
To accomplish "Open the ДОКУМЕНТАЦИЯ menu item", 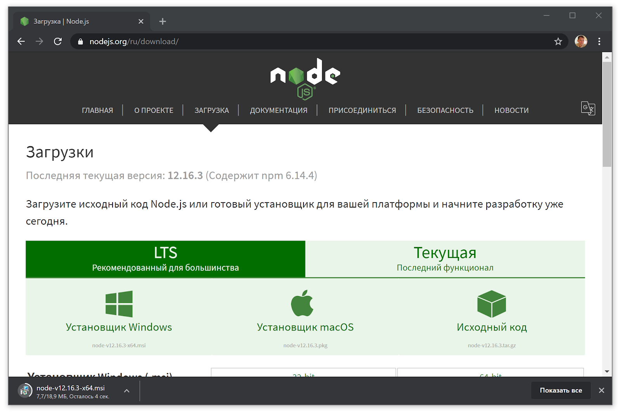I will [279, 111].
